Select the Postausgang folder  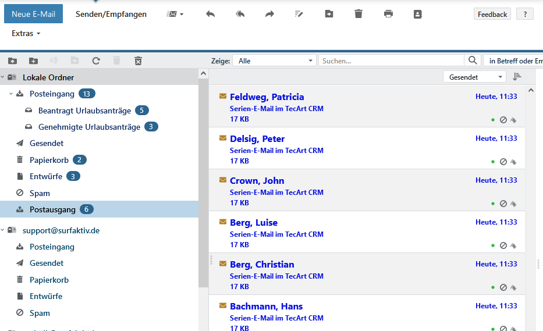[x=52, y=209]
